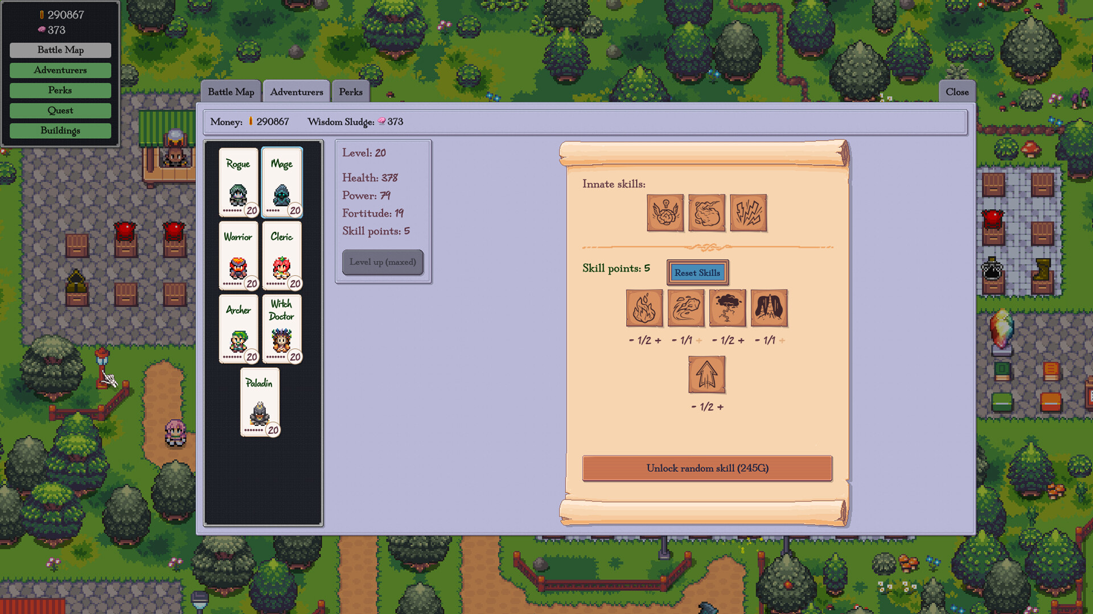Select the Warrior adventurer card
Screen dimensions: 1093x614
pos(239,256)
